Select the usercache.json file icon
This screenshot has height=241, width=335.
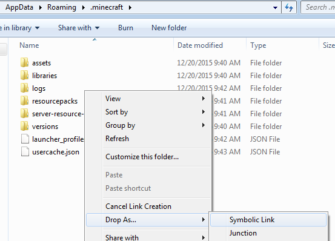click(25, 151)
